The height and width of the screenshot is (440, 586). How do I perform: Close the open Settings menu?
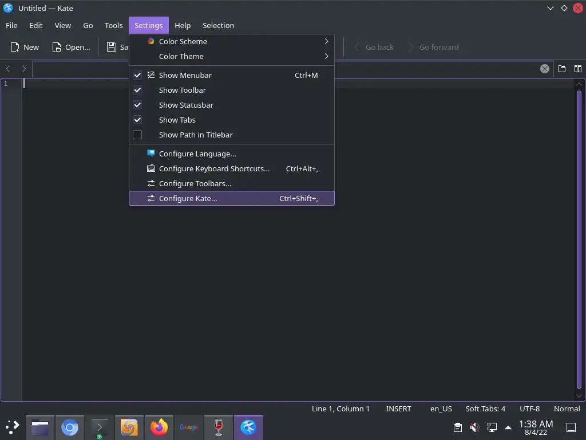pyautogui.click(x=149, y=25)
